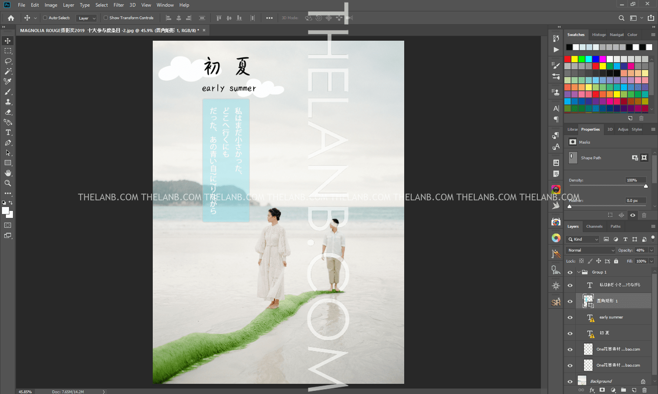Open the layer Kind filter dropdown

(583, 239)
